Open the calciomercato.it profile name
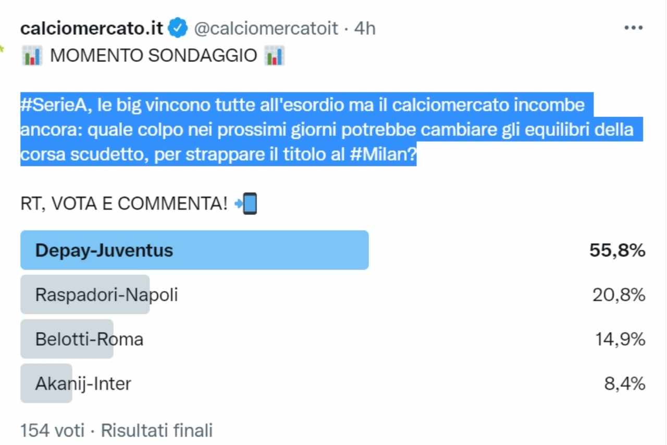667x445 pixels. (92, 29)
